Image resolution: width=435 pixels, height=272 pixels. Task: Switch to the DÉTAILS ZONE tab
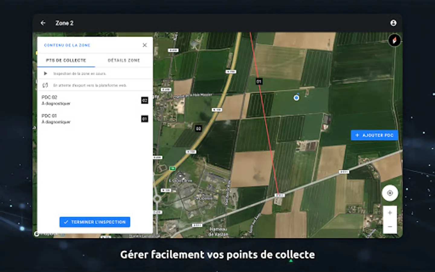tap(124, 60)
